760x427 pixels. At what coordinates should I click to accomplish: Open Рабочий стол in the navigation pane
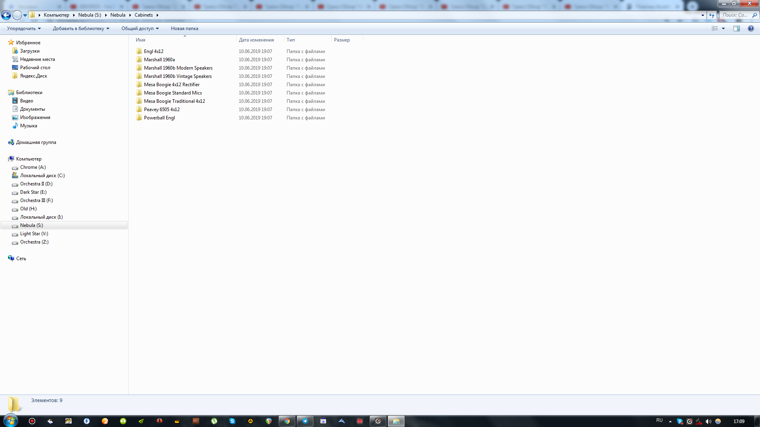pos(35,68)
